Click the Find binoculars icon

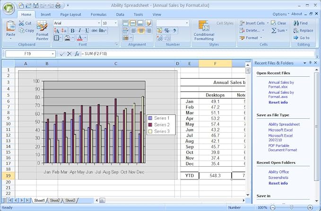point(296,23)
